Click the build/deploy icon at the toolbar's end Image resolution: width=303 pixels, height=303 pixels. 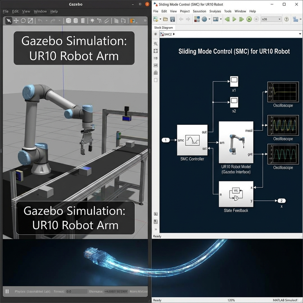295,19
